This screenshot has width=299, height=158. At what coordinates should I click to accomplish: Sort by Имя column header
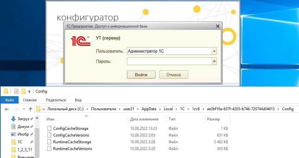click(50, 119)
